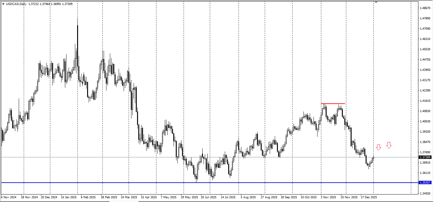Click the 1.48670 price scale label
Viewport: 434px width, 202px height.
tap(425, 8)
